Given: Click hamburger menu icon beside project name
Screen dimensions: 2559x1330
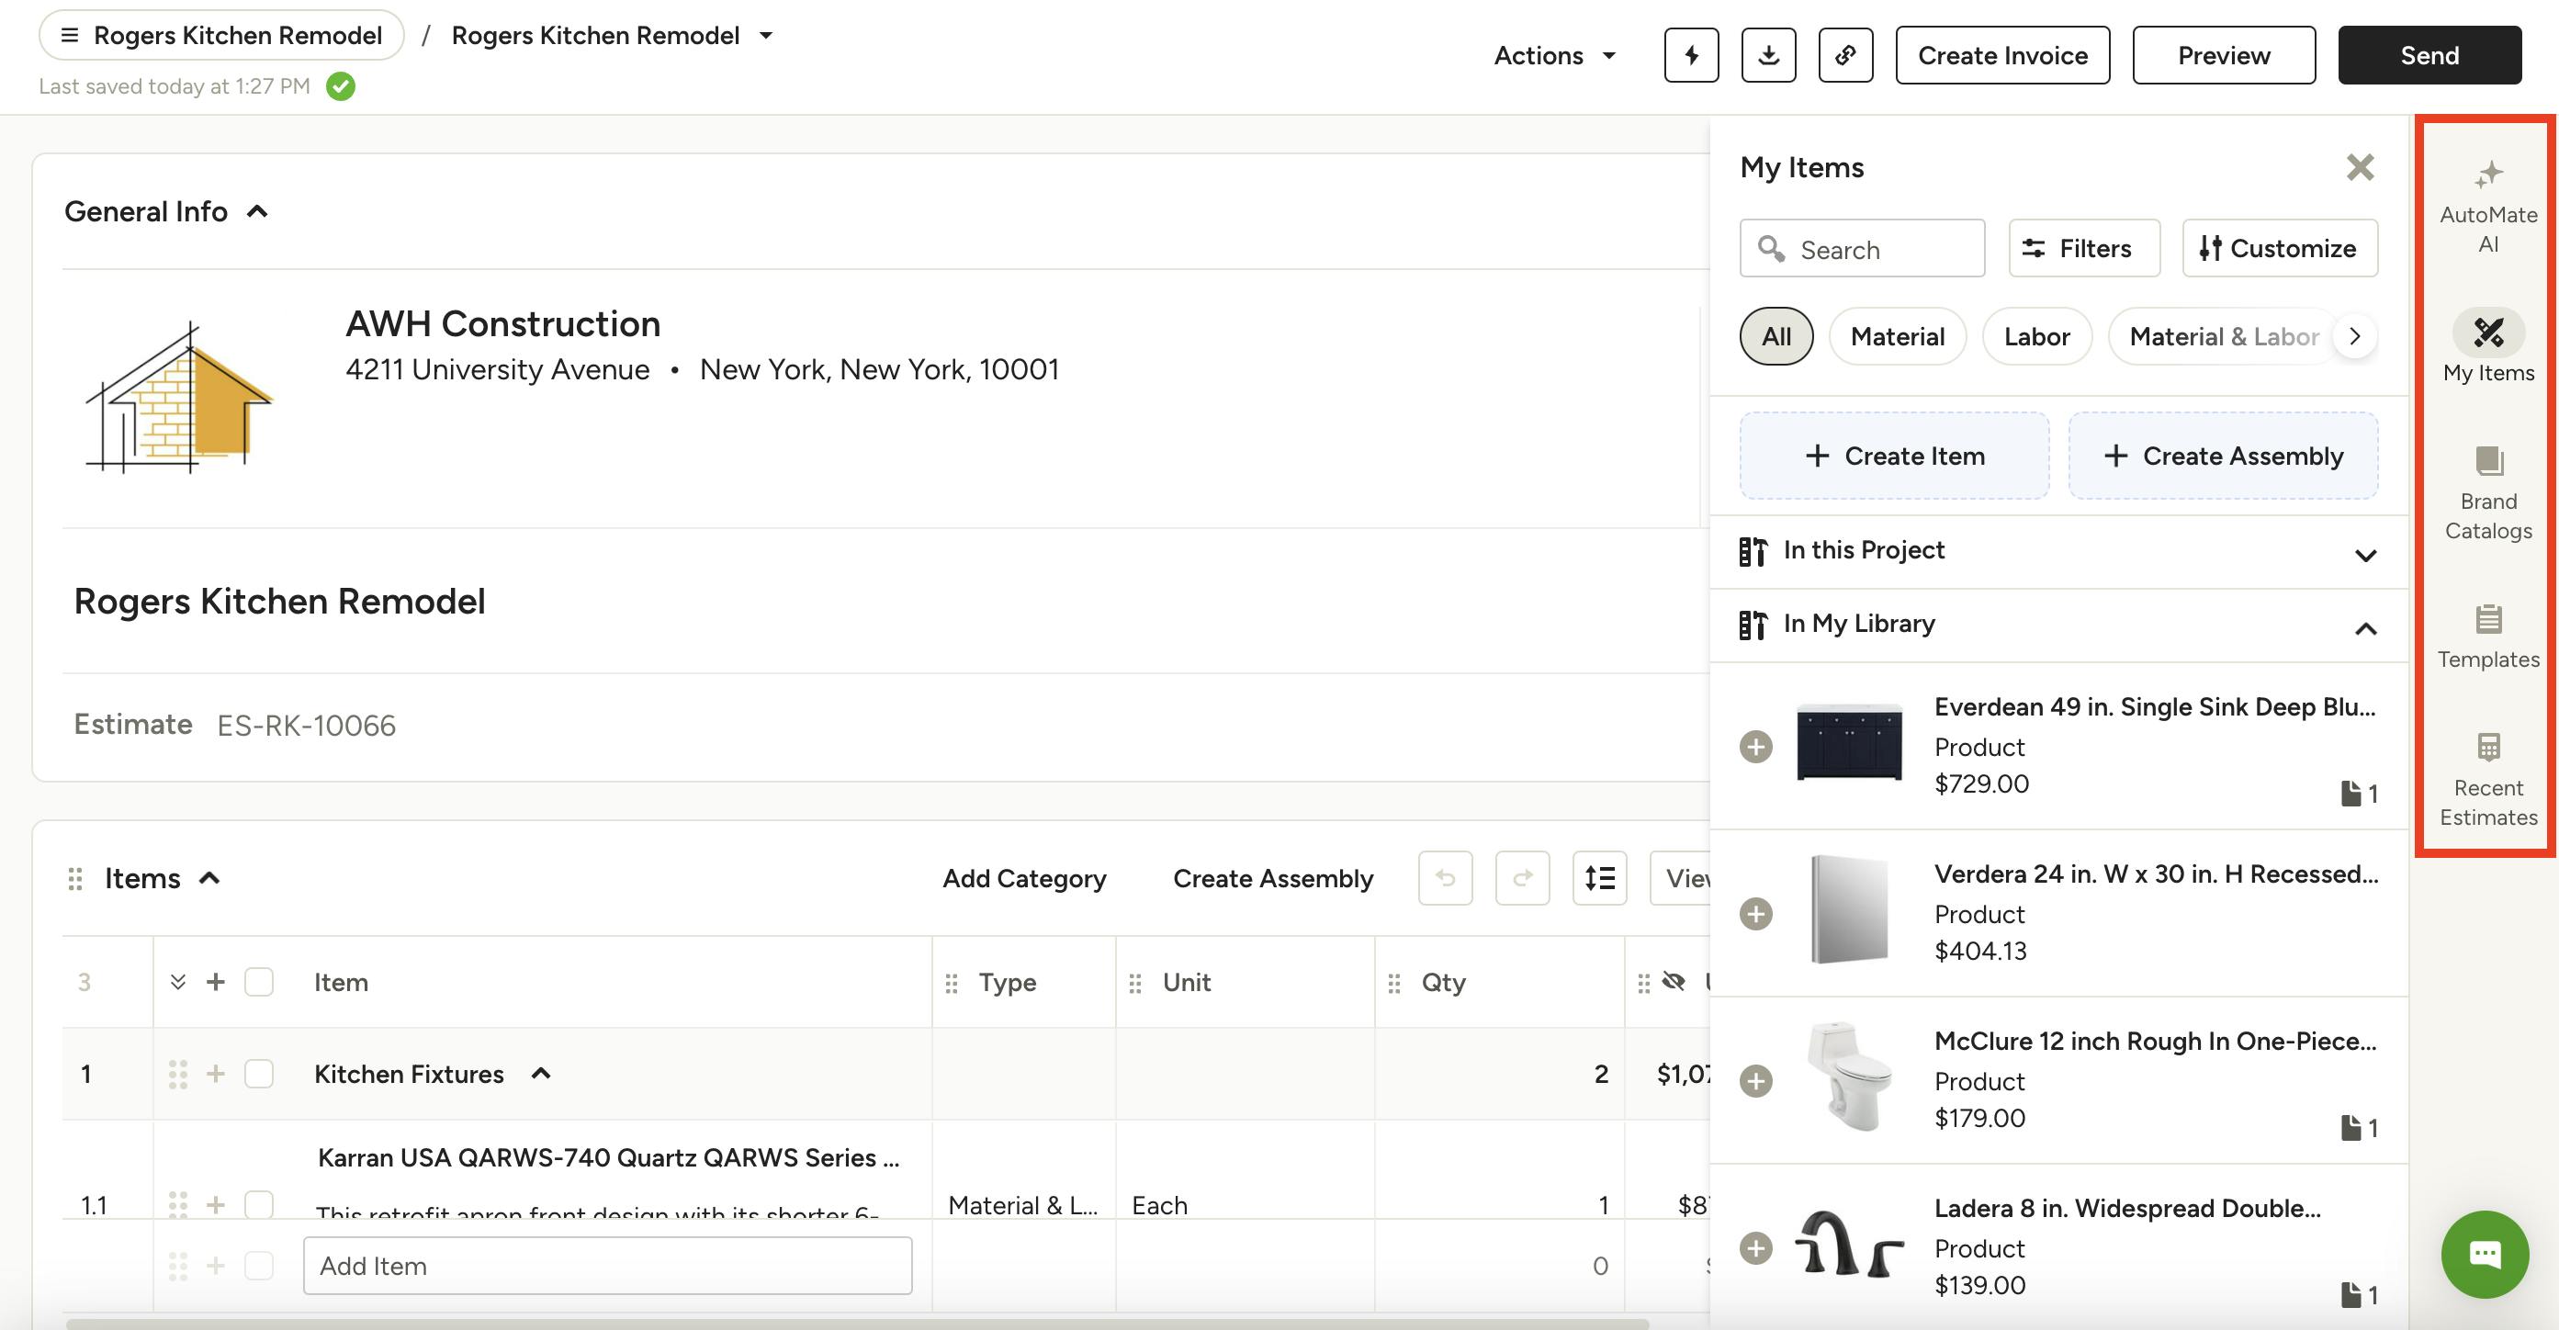Looking at the screenshot, I should pyautogui.click(x=69, y=35).
